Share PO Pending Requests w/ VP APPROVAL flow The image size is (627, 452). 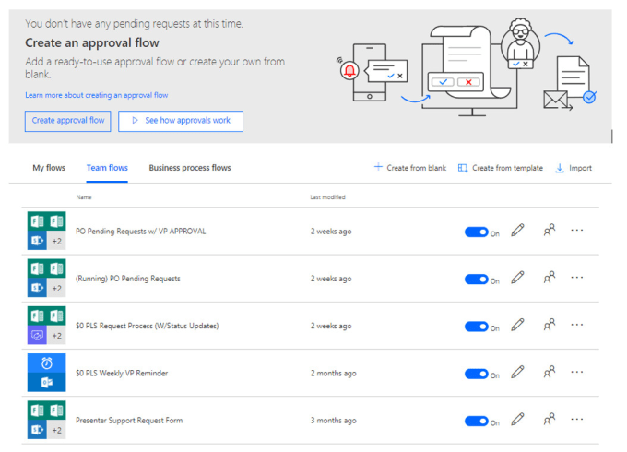point(550,230)
